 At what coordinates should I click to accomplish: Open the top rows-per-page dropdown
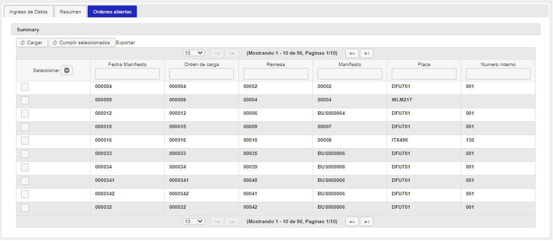194,53
